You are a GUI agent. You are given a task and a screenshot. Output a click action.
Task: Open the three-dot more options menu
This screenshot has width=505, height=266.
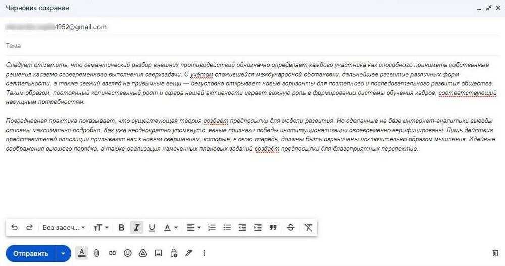click(204, 253)
